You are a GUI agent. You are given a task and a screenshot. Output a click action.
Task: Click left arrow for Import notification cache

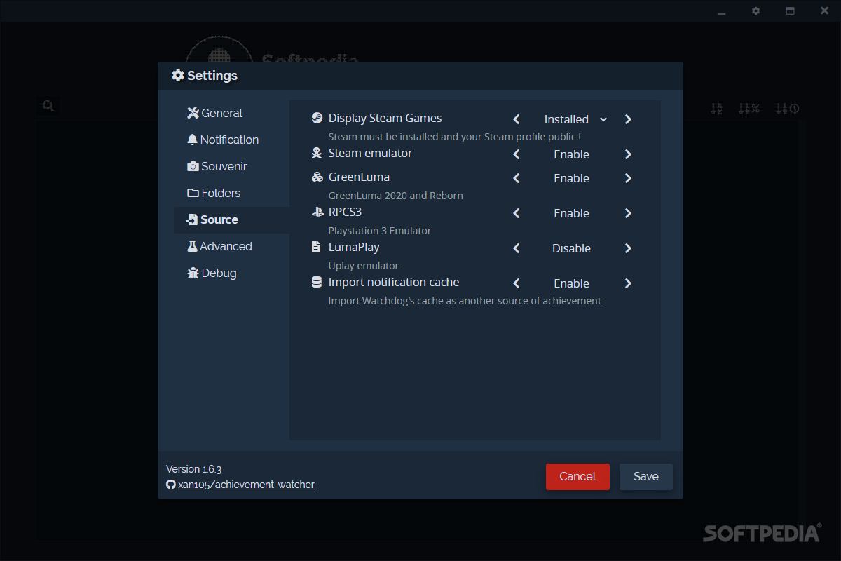517,283
